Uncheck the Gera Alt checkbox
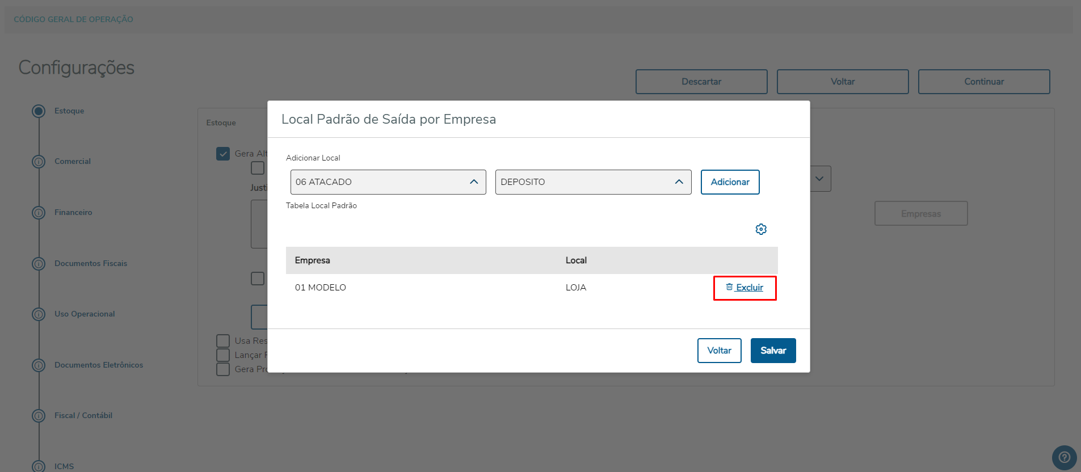This screenshot has width=1081, height=472. pyautogui.click(x=223, y=154)
